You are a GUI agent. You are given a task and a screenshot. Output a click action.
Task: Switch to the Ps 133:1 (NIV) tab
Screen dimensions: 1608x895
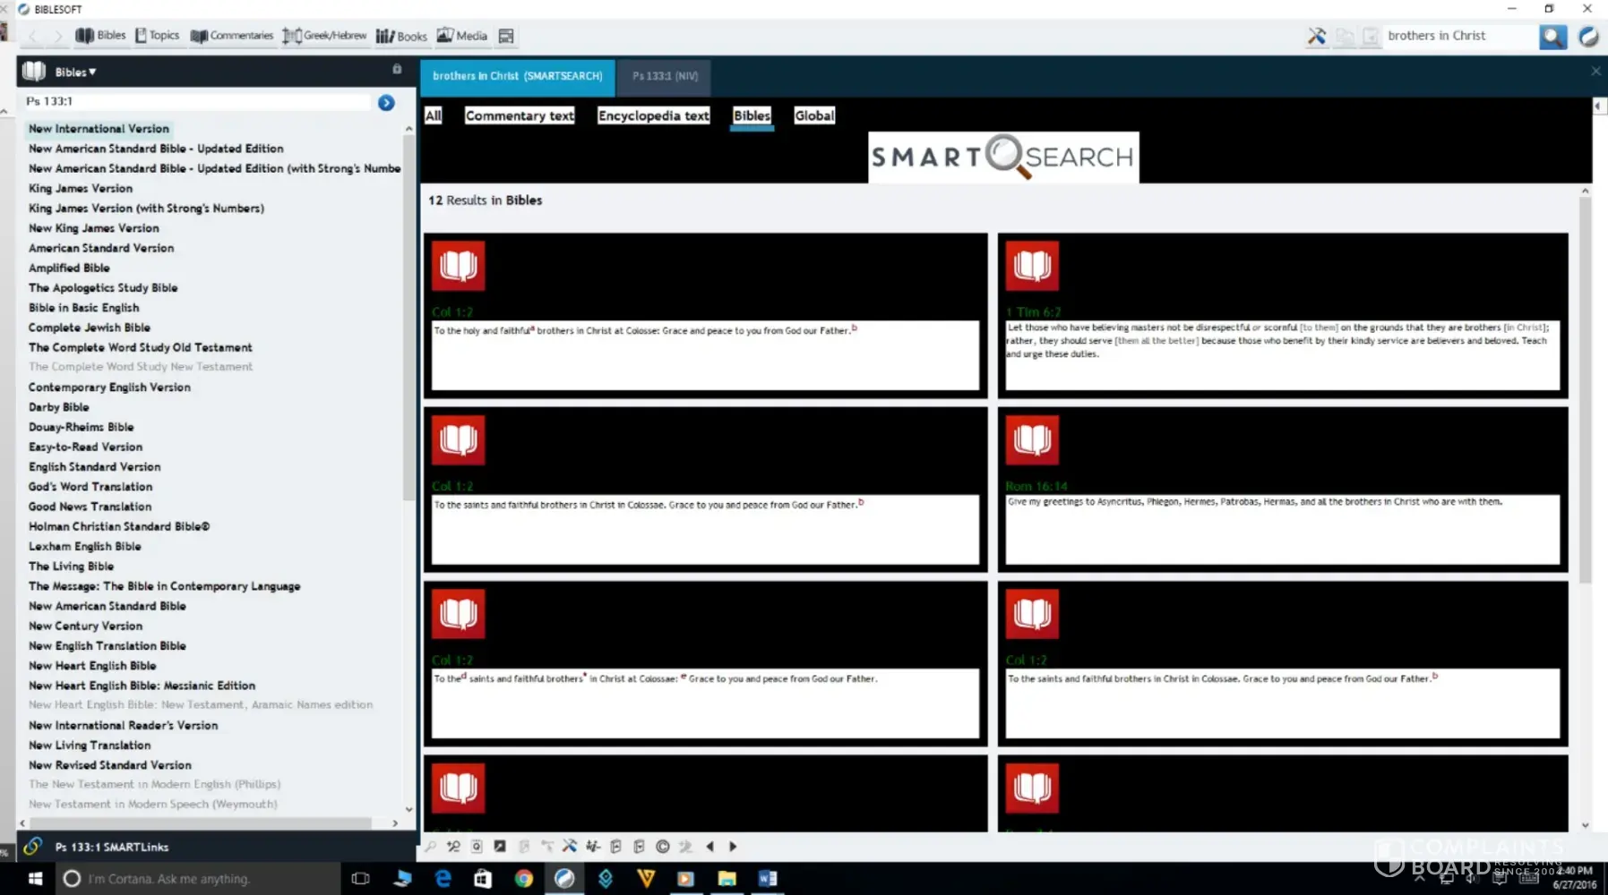tap(665, 77)
